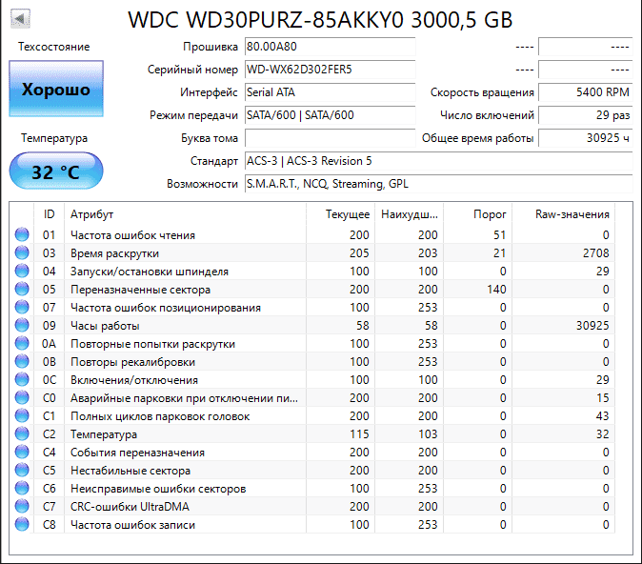Select the События переназначения row
This screenshot has width=642, height=564.
(x=312, y=452)
